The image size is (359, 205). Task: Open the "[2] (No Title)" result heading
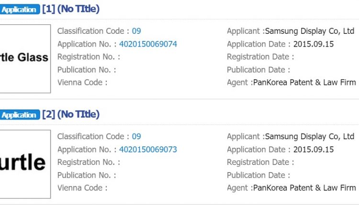click(x=71, y=114)
